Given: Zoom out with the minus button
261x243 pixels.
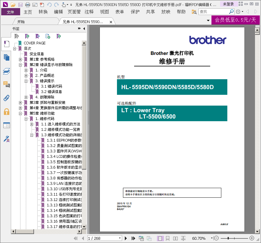Looking at the screenshot, I should (216, 238).
